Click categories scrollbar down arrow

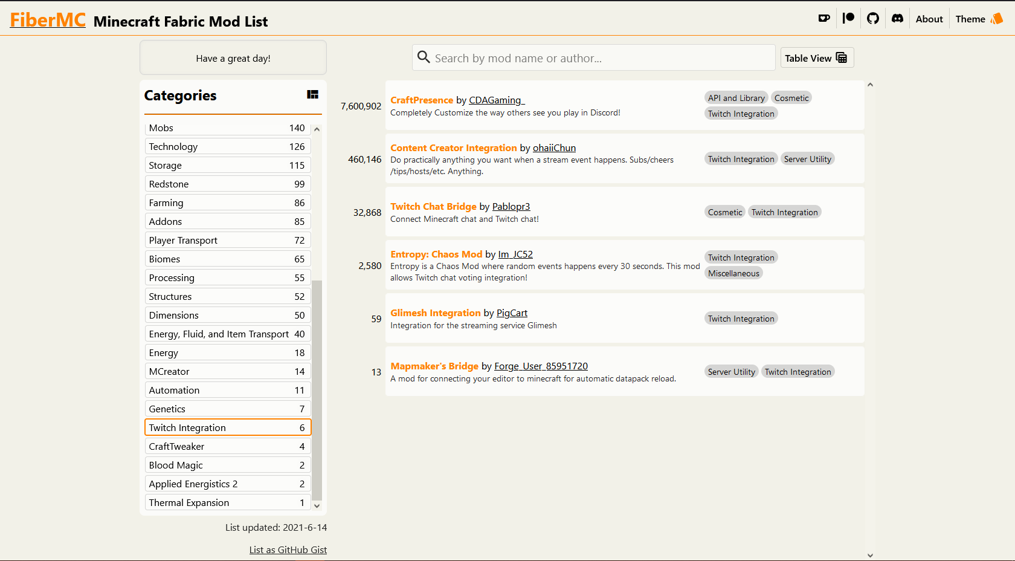(x=317, y=505)
